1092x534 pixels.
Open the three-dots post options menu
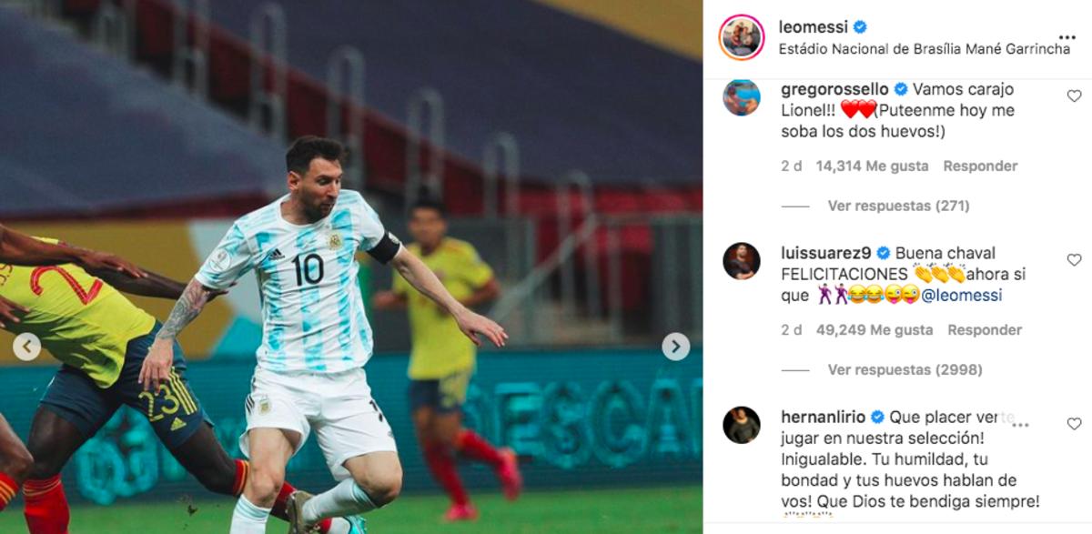pos(1067,37)
